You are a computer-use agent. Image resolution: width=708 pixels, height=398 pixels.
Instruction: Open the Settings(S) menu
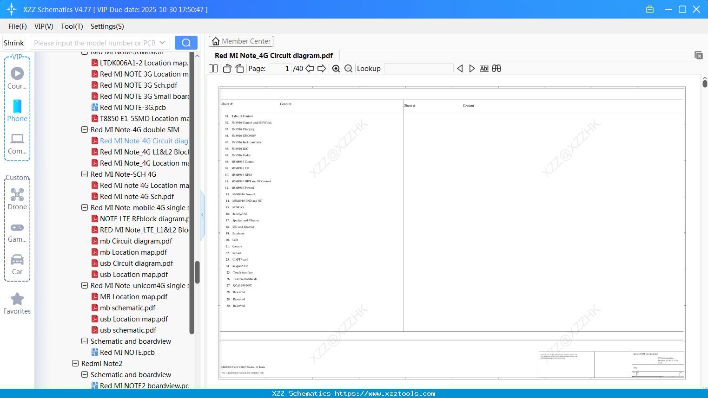[x=107, y=26]
